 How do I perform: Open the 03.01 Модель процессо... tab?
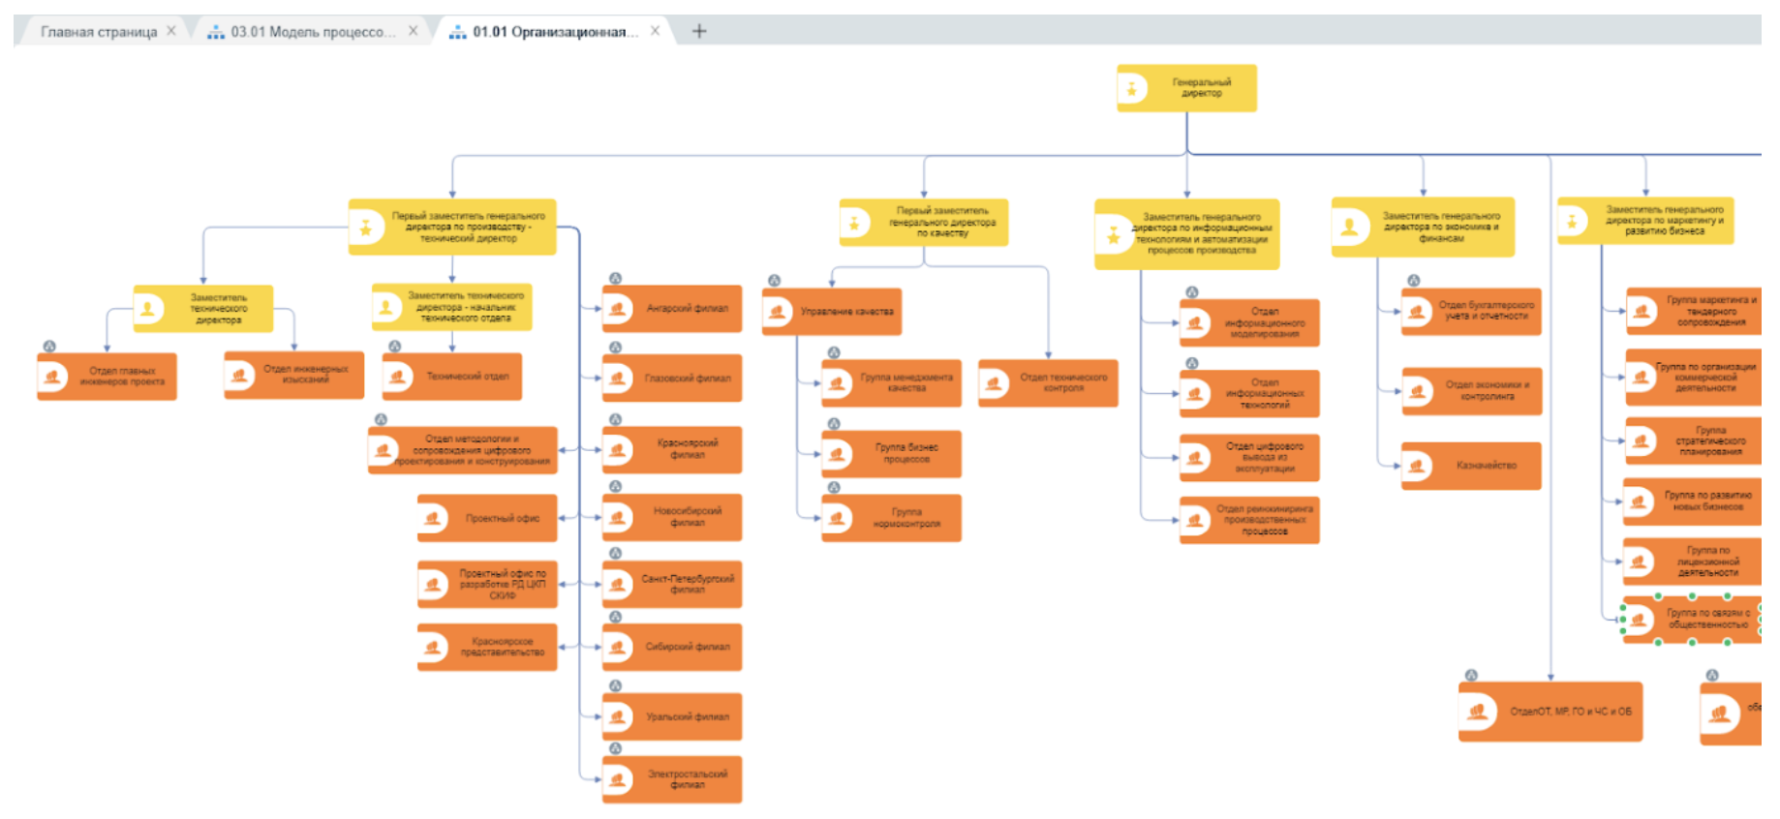[x=312, y=32]
